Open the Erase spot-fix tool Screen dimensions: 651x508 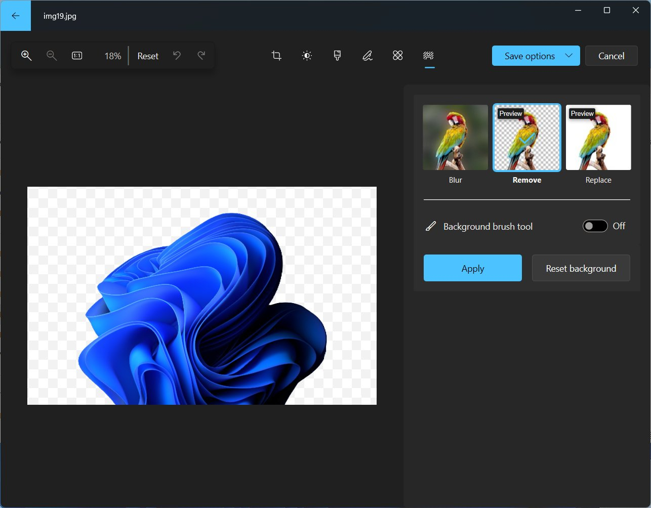point(398,56)
